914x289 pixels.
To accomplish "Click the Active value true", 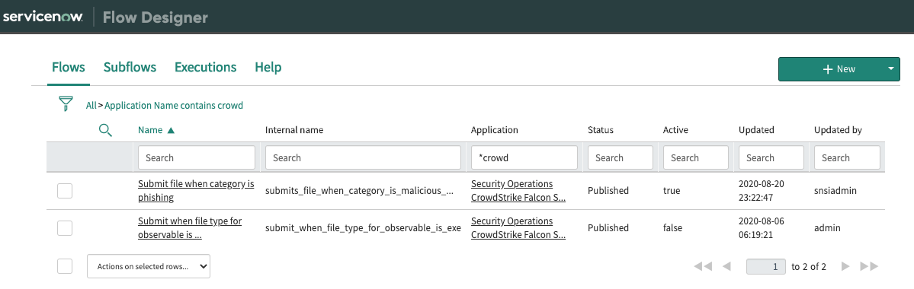I will click(672, 191).
